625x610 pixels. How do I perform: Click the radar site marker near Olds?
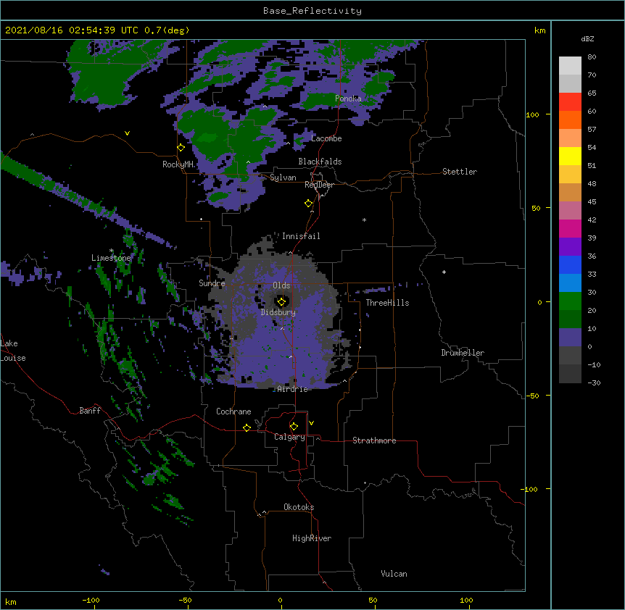pyautogui.click(x=281, y=302)
